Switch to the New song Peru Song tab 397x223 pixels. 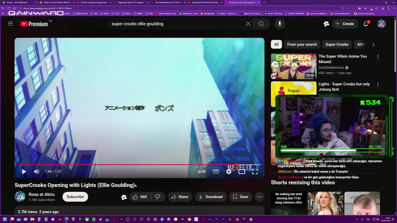pyautogui.click(x=94, y=2)
